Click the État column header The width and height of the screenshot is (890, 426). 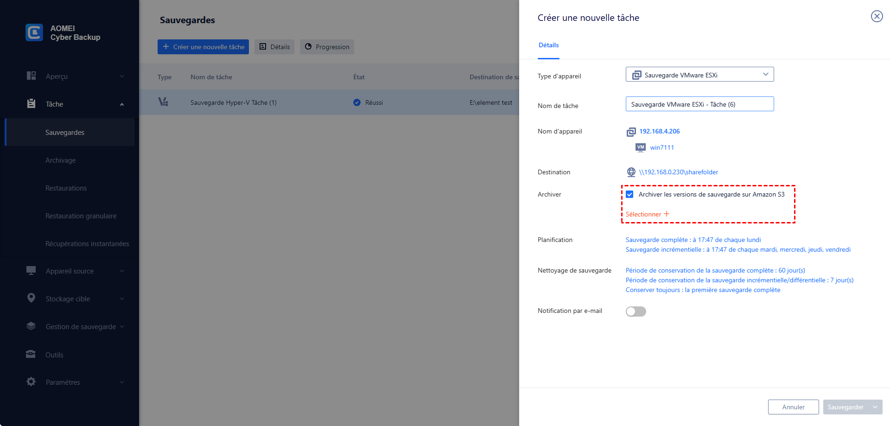(x=359, y=77)
